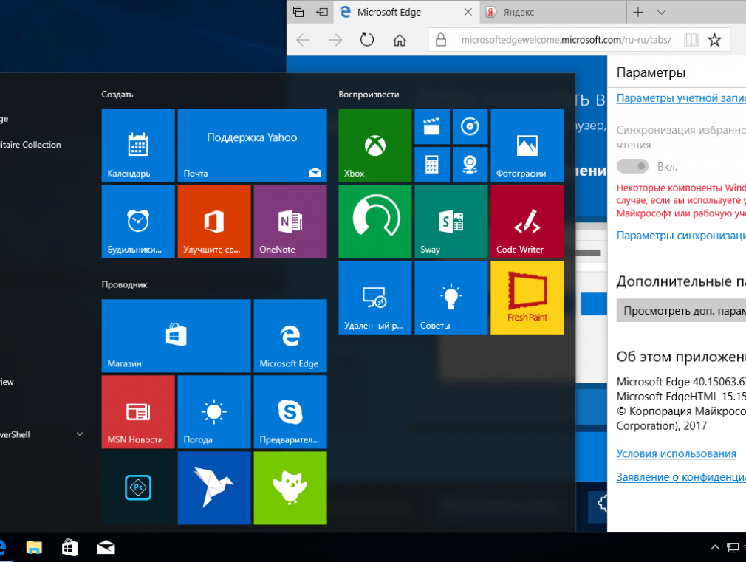Launch the Skype preview tile

[x=290, y=412]
